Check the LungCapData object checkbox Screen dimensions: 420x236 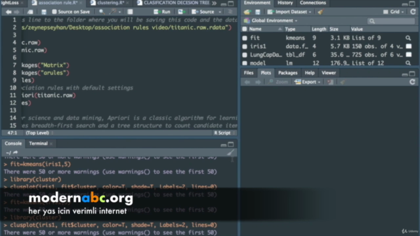coord(245,55)
